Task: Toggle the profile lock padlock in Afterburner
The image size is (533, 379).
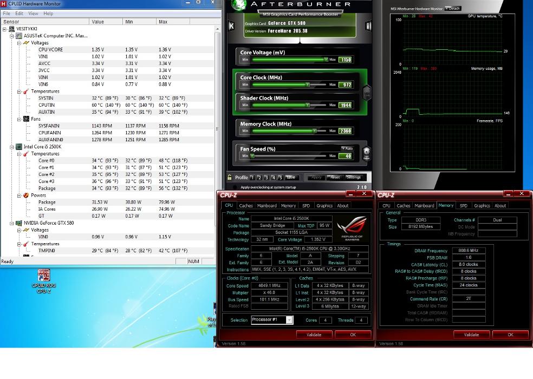Action: 230,178
